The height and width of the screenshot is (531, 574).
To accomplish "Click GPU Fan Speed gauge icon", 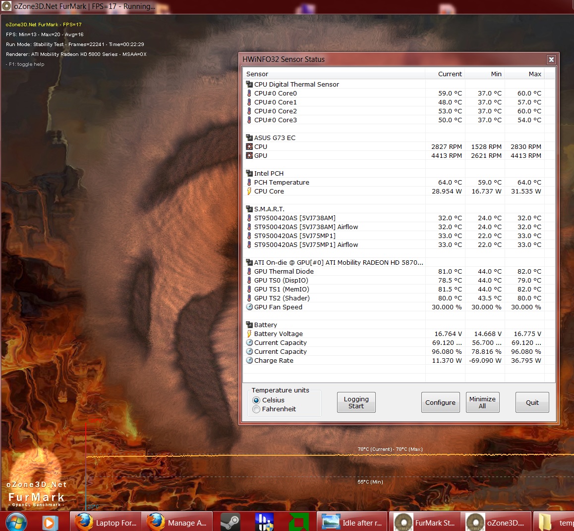I will pos(249,307).
